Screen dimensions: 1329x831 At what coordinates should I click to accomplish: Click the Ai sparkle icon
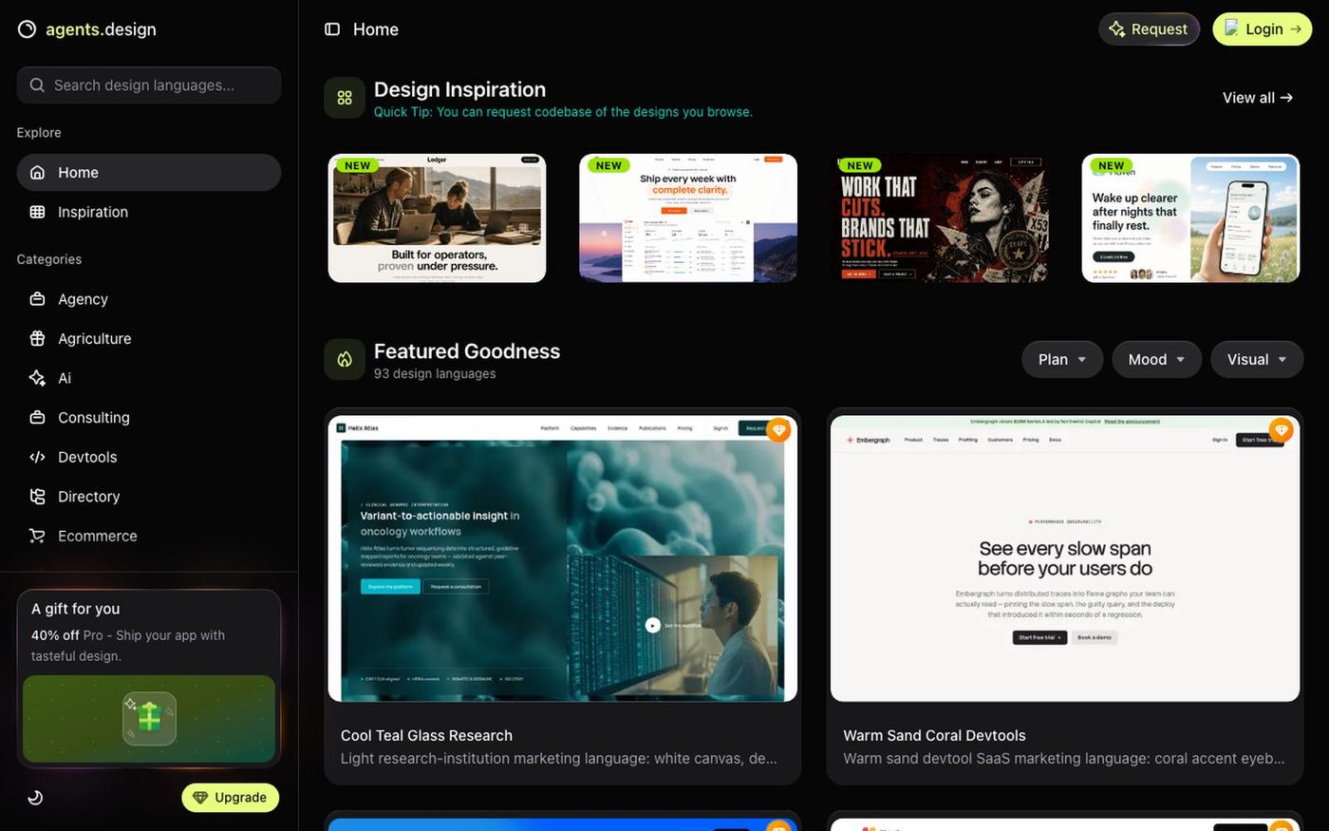coord(37,378)
